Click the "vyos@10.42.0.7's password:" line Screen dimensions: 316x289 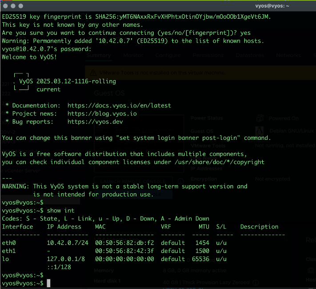coord(47,49)
